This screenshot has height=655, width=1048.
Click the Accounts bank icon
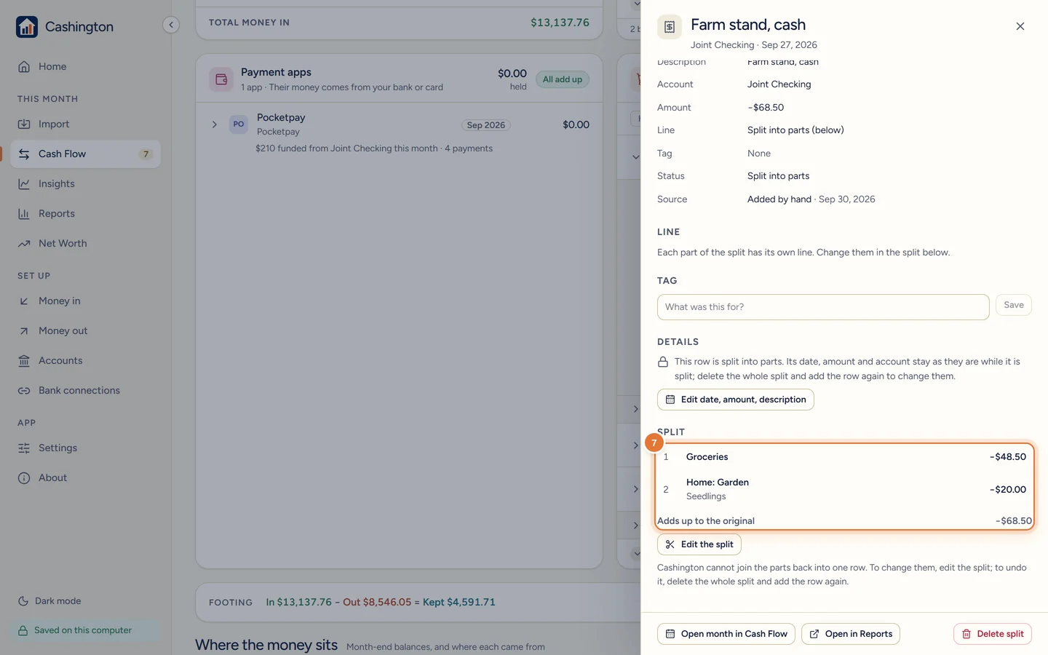[x=24, y=360]
